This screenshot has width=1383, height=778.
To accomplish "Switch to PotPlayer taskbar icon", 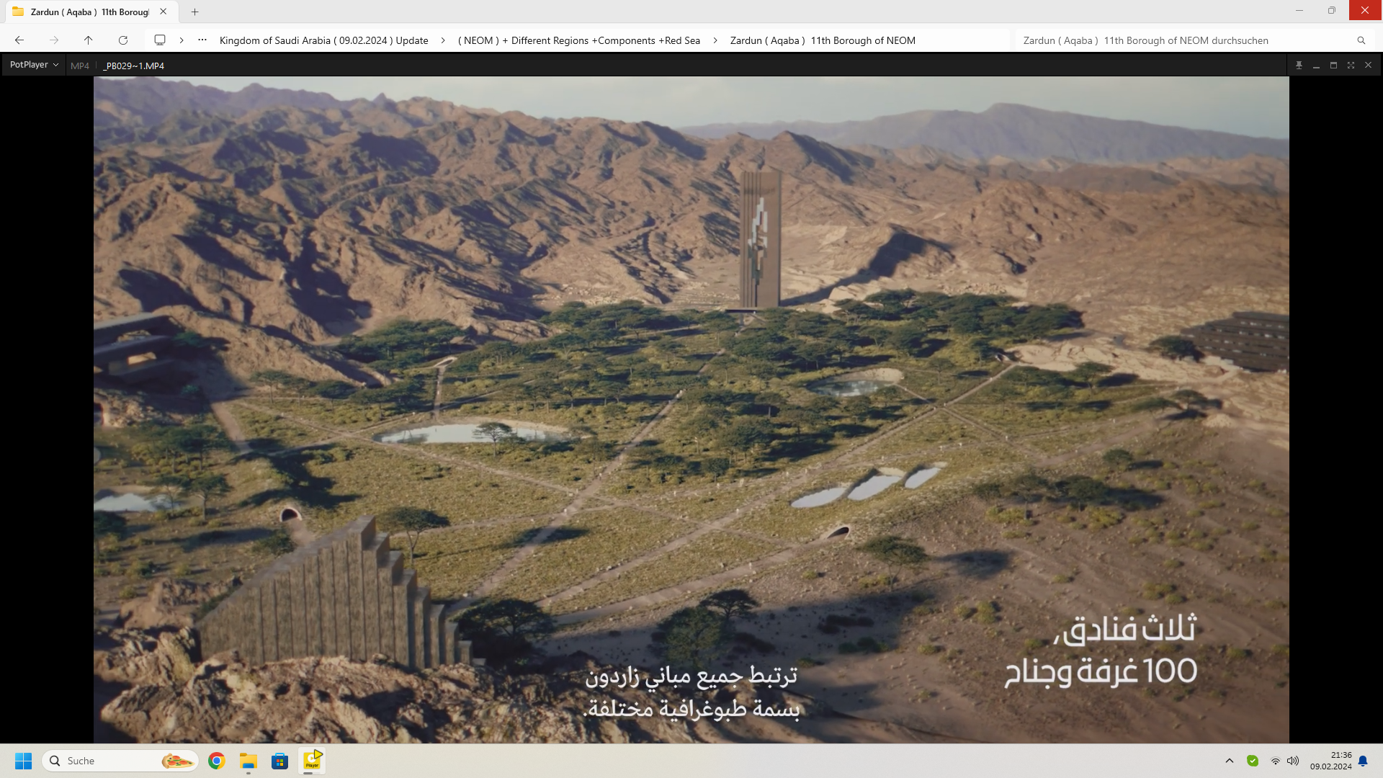I will (312, 761).
